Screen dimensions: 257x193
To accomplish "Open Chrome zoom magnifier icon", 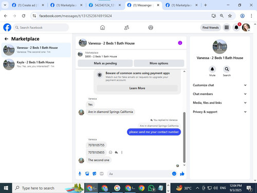I will 222,16.
